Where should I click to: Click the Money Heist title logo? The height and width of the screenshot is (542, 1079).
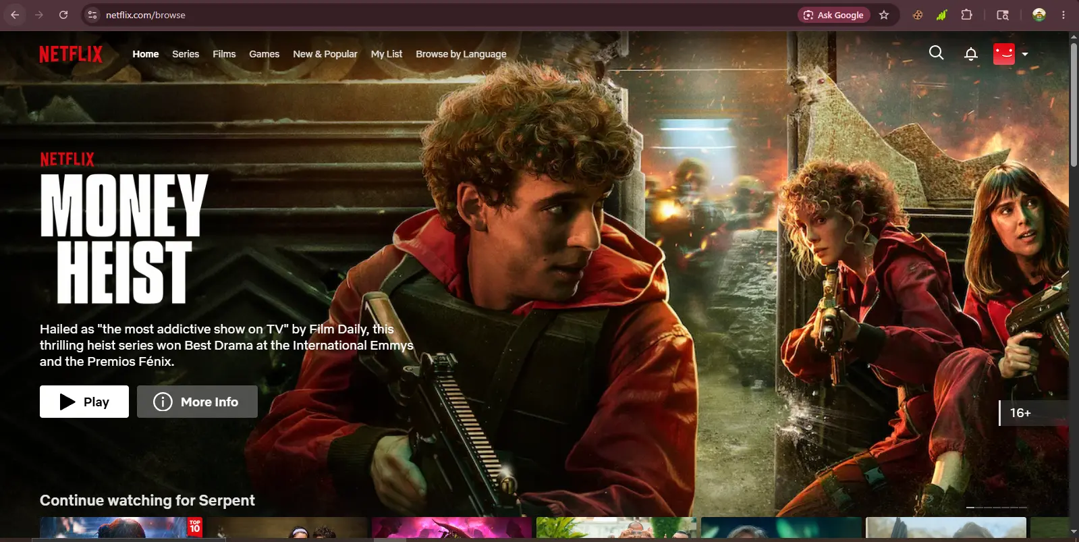[124, 238]
